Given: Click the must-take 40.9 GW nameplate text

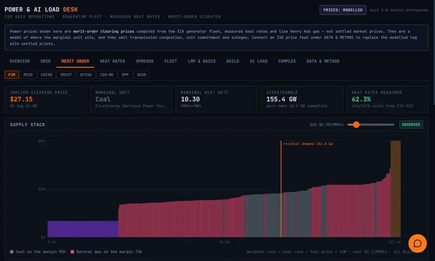Looking at the screenshot, I should tap(297, 106).
